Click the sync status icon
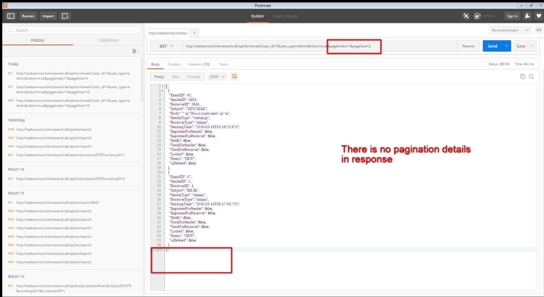This screenshot has height=297, width=544. 477,16
